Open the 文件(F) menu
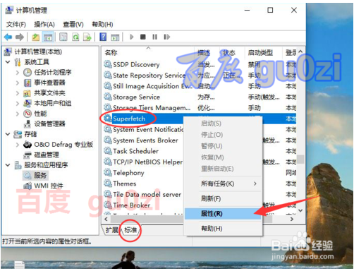The width and height of the screenshot is (354, 271). click(16, 24)
